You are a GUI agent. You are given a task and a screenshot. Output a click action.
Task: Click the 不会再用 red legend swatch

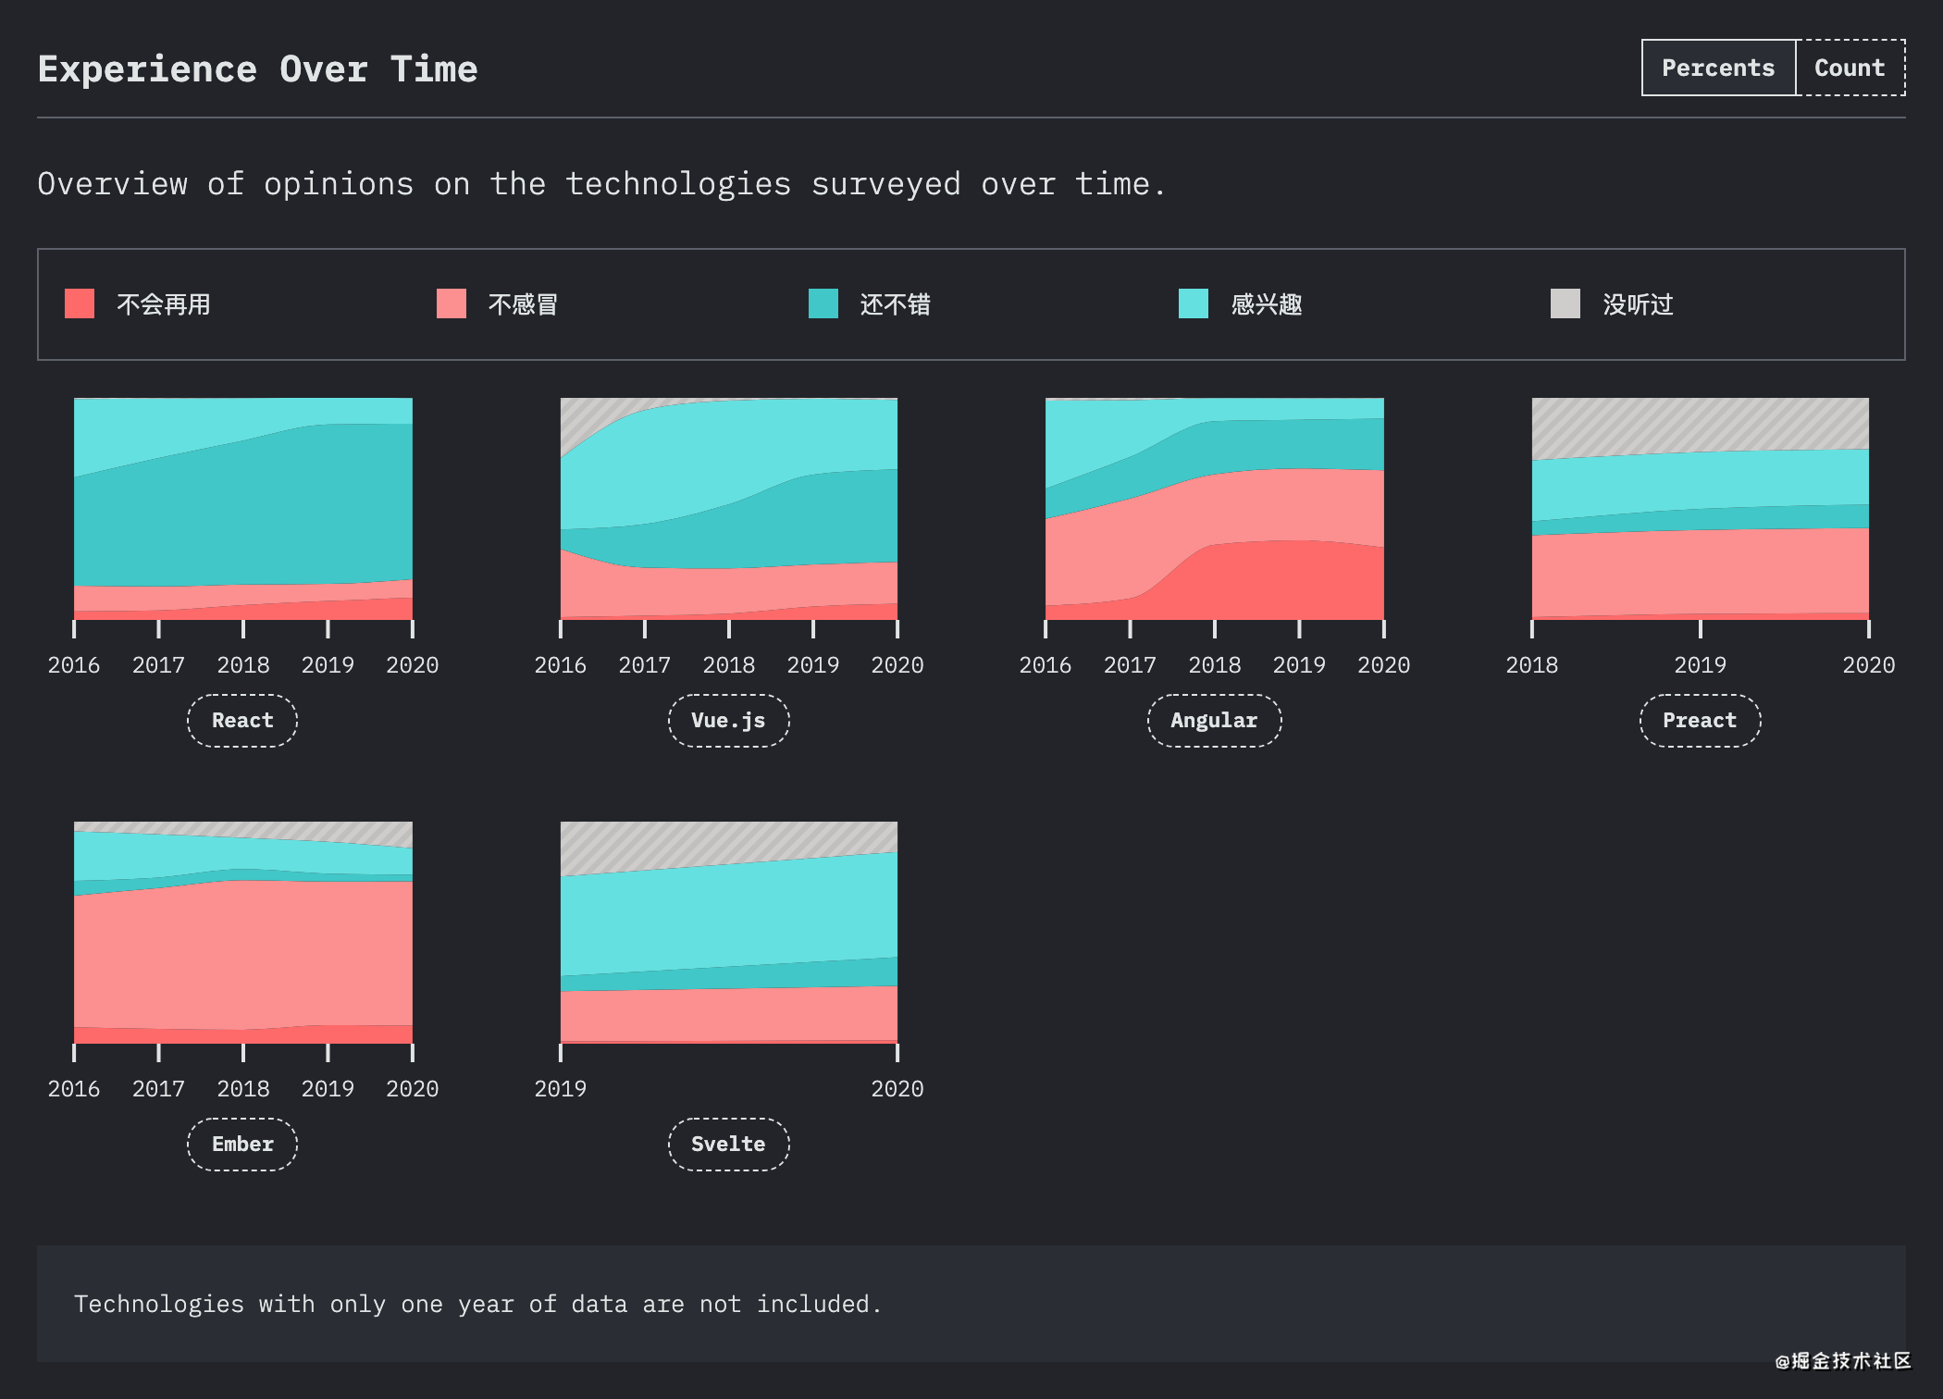click(80, 303)
